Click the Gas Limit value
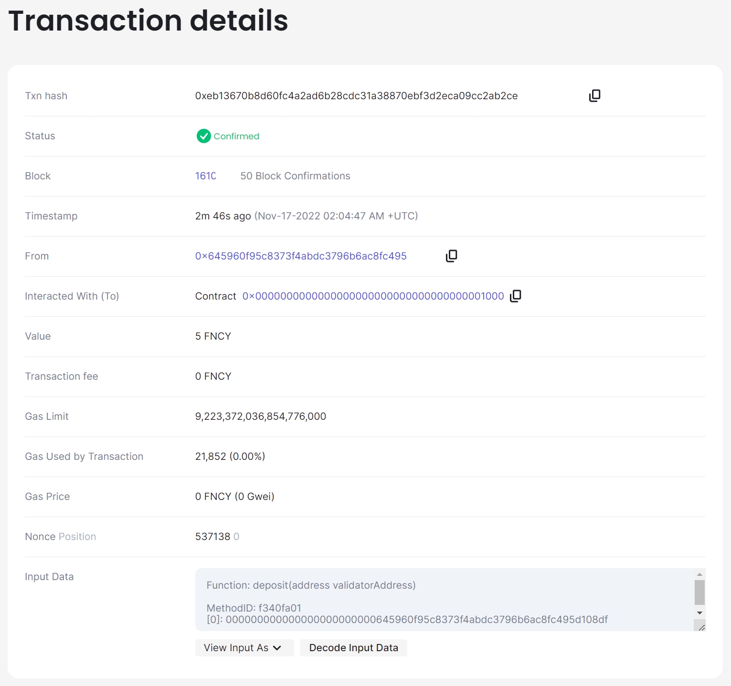The height and width of the screenshot is (686, 731). (260, 416)
